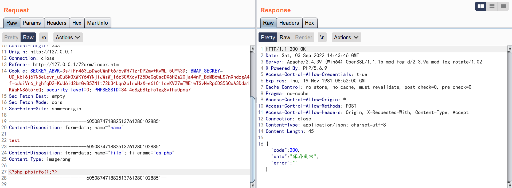The height and width of the screenshot is (188, 512).
Task: Click the Request panel title
Action: [16, 10]
